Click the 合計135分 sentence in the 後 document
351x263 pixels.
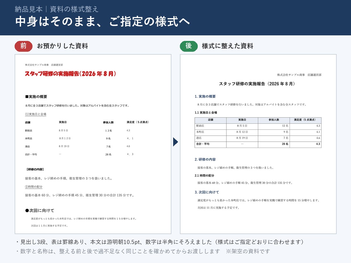[245, 183]
